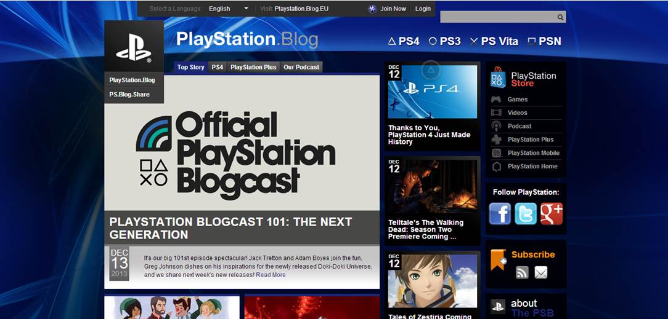Open the Tales of Zestiria thumbnail
668x319 pixels.
[433, 281]
